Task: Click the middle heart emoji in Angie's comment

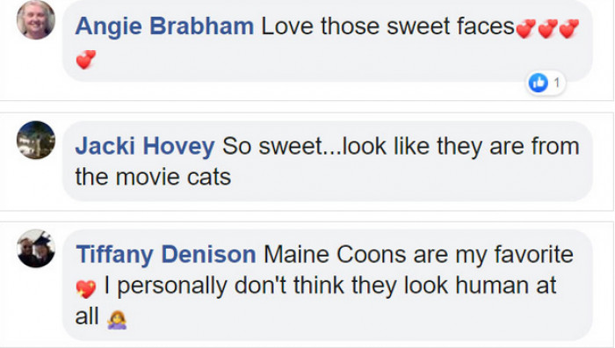Action: point(547,29)
